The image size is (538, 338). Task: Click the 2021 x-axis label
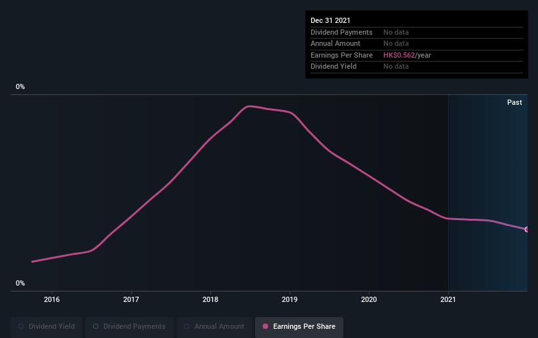pos(448,299)
